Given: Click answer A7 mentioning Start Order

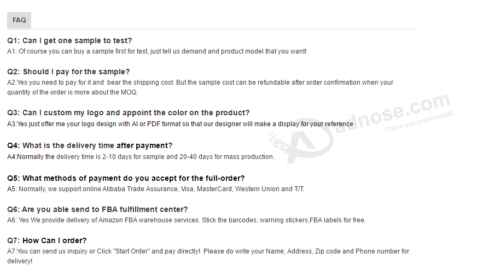Looking at the screenshot, I should 208,256.
